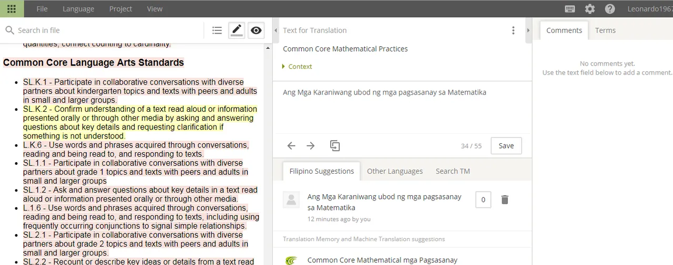
Task: Select the Filipino Suggestions tab
Action: 322,171
